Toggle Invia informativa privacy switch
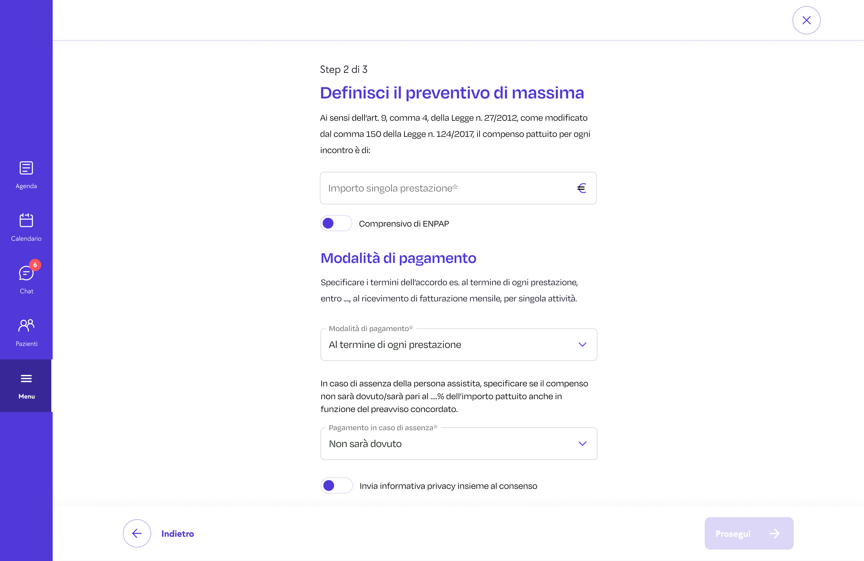Viewport: 864px width, 561px height. 336,485
